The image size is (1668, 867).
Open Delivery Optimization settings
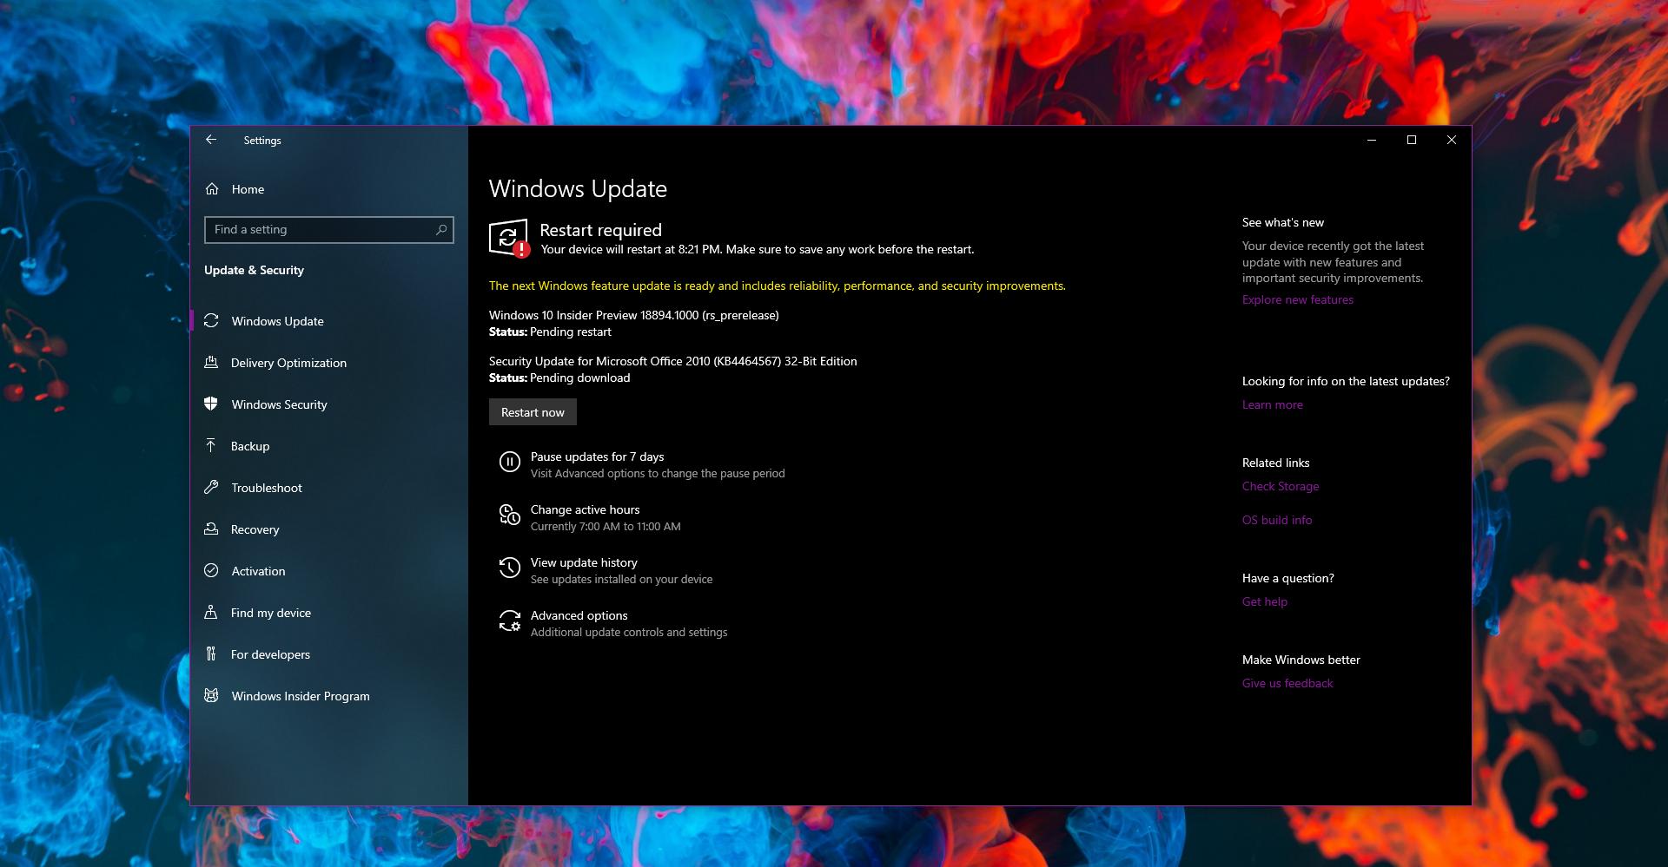point(288,363)
